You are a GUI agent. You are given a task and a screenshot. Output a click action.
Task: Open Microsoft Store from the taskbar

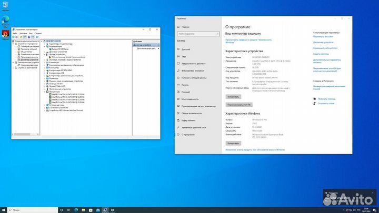(x=91, y=210)
